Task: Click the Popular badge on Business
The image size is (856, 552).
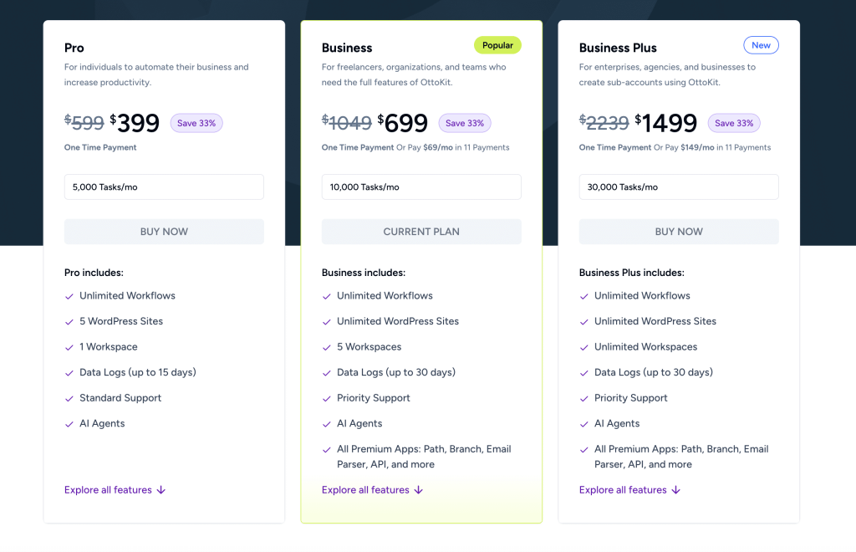Action: click(497, 45)
